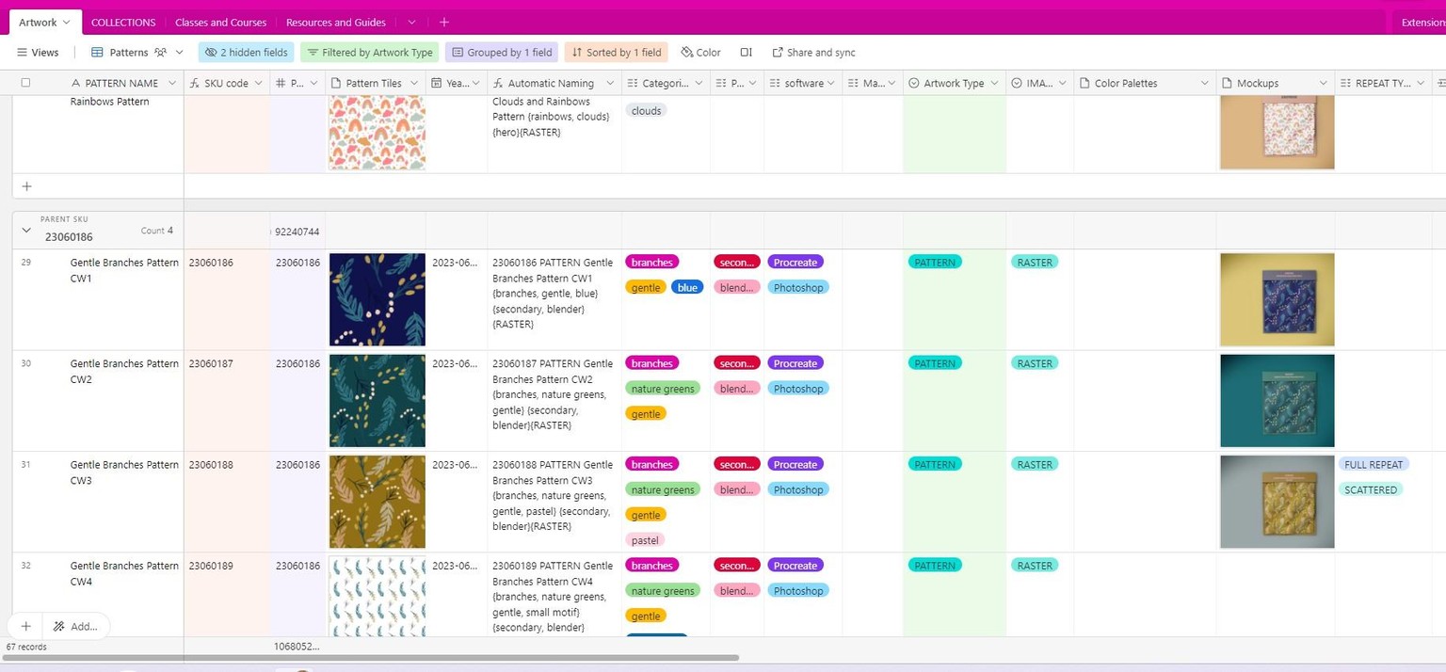1446x672 pixels.
Task: Switch to the Classes and Courses tab
Action: 220,22
